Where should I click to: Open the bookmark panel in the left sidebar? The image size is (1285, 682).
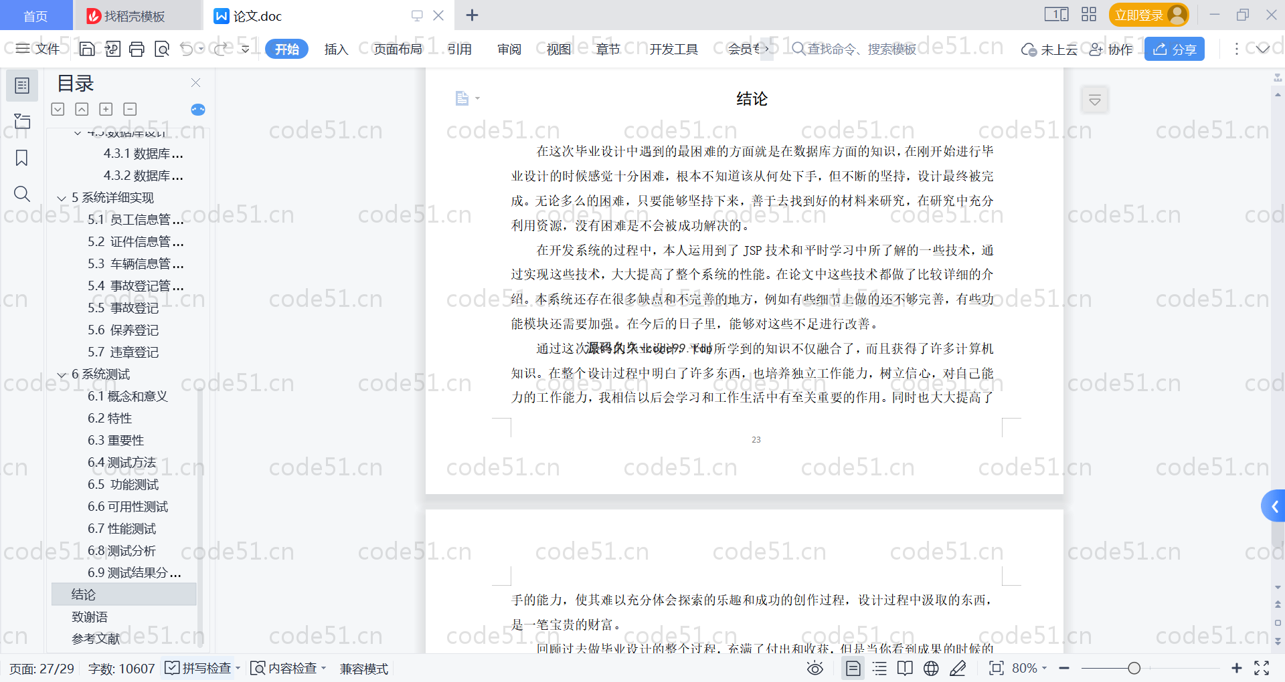coord(21,158)
